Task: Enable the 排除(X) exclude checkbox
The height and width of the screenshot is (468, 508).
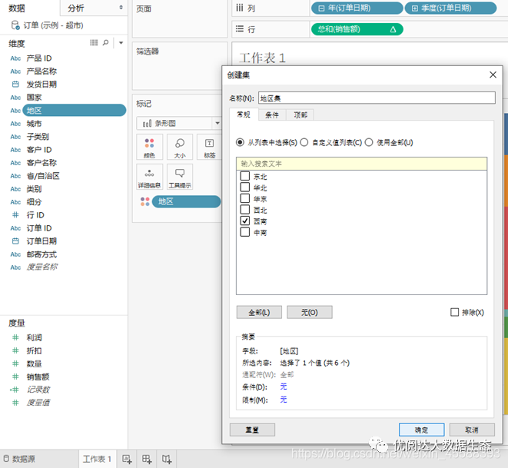Action: point(454,312)
